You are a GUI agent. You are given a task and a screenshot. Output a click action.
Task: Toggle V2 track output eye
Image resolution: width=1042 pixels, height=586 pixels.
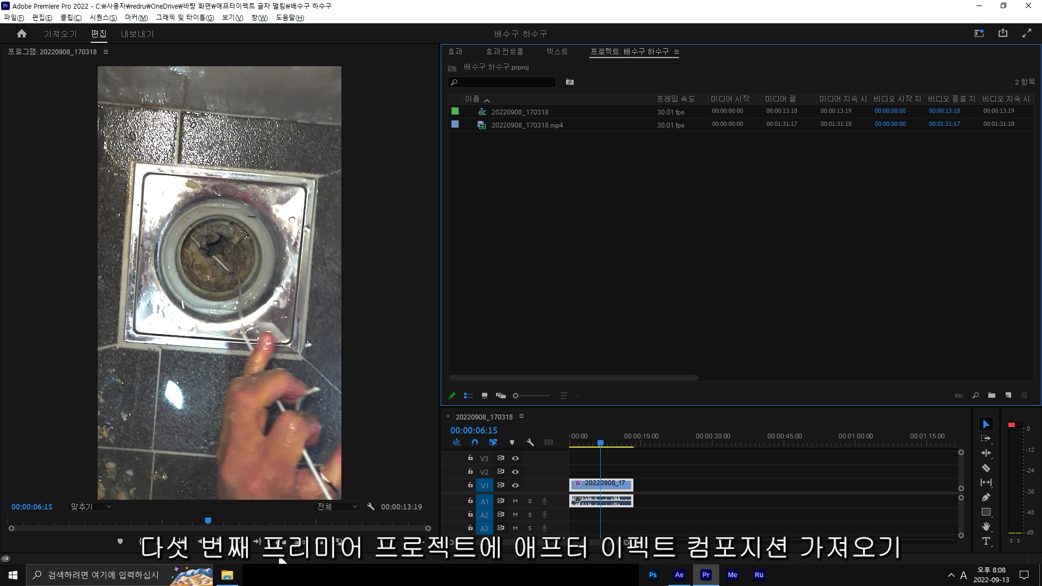(515, 472)
